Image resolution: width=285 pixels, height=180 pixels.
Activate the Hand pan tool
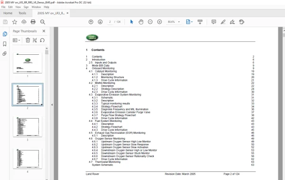141,22
